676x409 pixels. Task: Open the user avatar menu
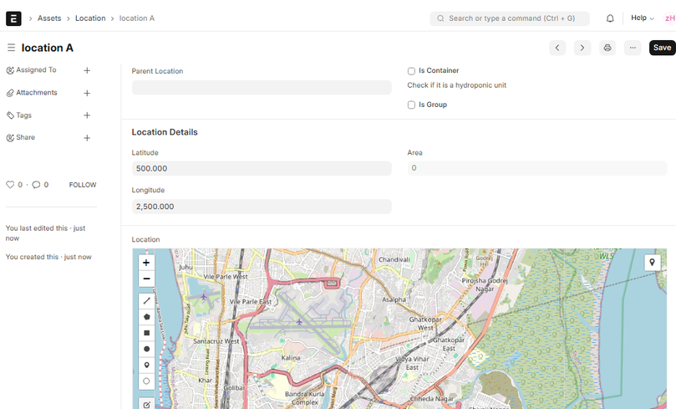(x=670, y=18)
